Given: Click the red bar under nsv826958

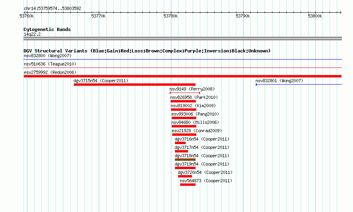Looking at the screenshot, I should click(183, 101).
